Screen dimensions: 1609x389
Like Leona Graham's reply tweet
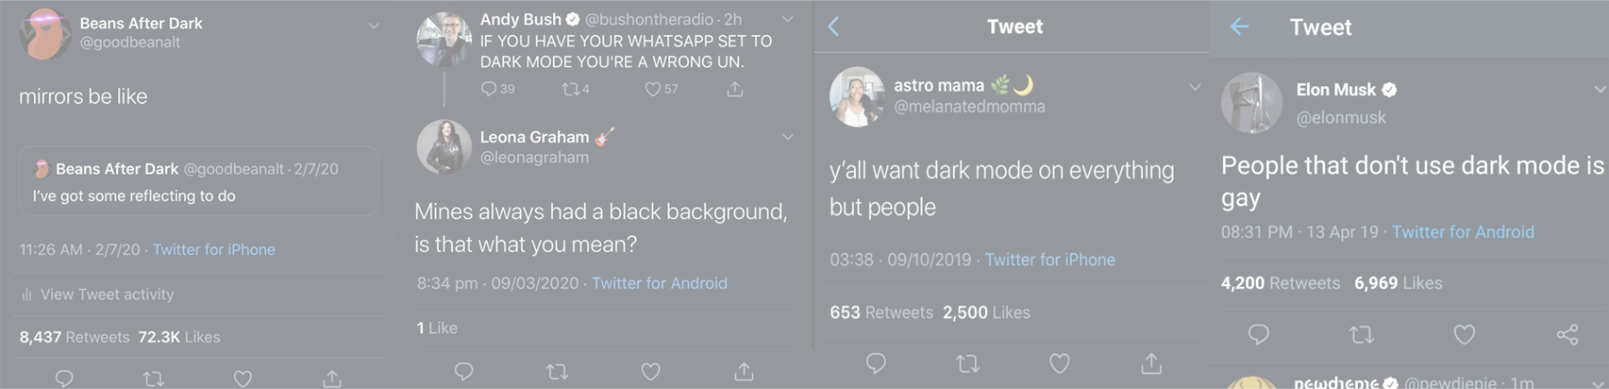click(x=651, y=371)
